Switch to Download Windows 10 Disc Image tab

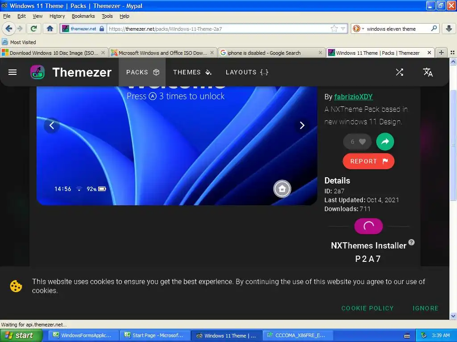point(54,53)
